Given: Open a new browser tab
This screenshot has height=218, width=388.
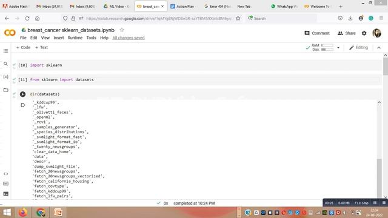Looking at the screenshot, I should [x=341, y=7].
